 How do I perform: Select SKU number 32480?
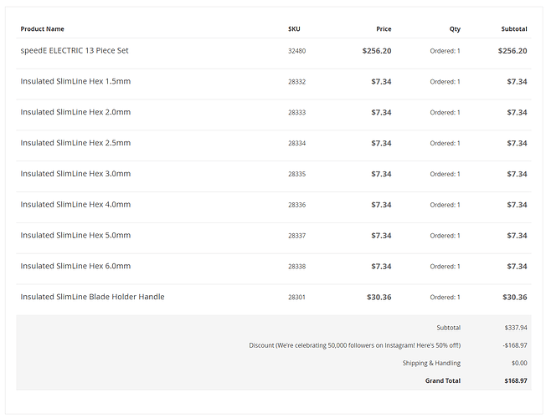coord(297,51)
